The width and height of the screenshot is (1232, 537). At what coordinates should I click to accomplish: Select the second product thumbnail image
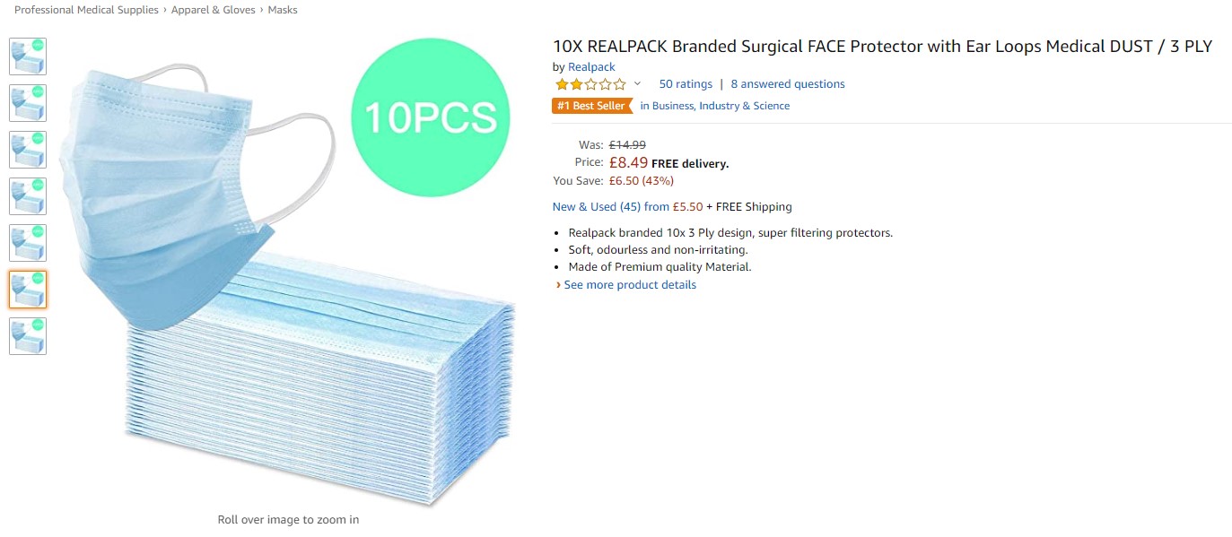pos(28,103)
